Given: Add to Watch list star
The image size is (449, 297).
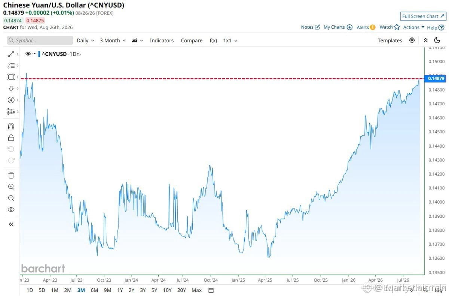Looking at the screenshot, I should pos(390,27).
